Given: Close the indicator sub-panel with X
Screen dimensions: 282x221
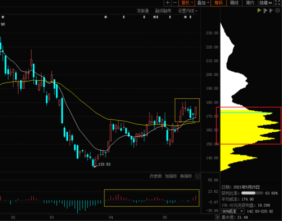Looking at the screenshot, I should tap(197, 176).
